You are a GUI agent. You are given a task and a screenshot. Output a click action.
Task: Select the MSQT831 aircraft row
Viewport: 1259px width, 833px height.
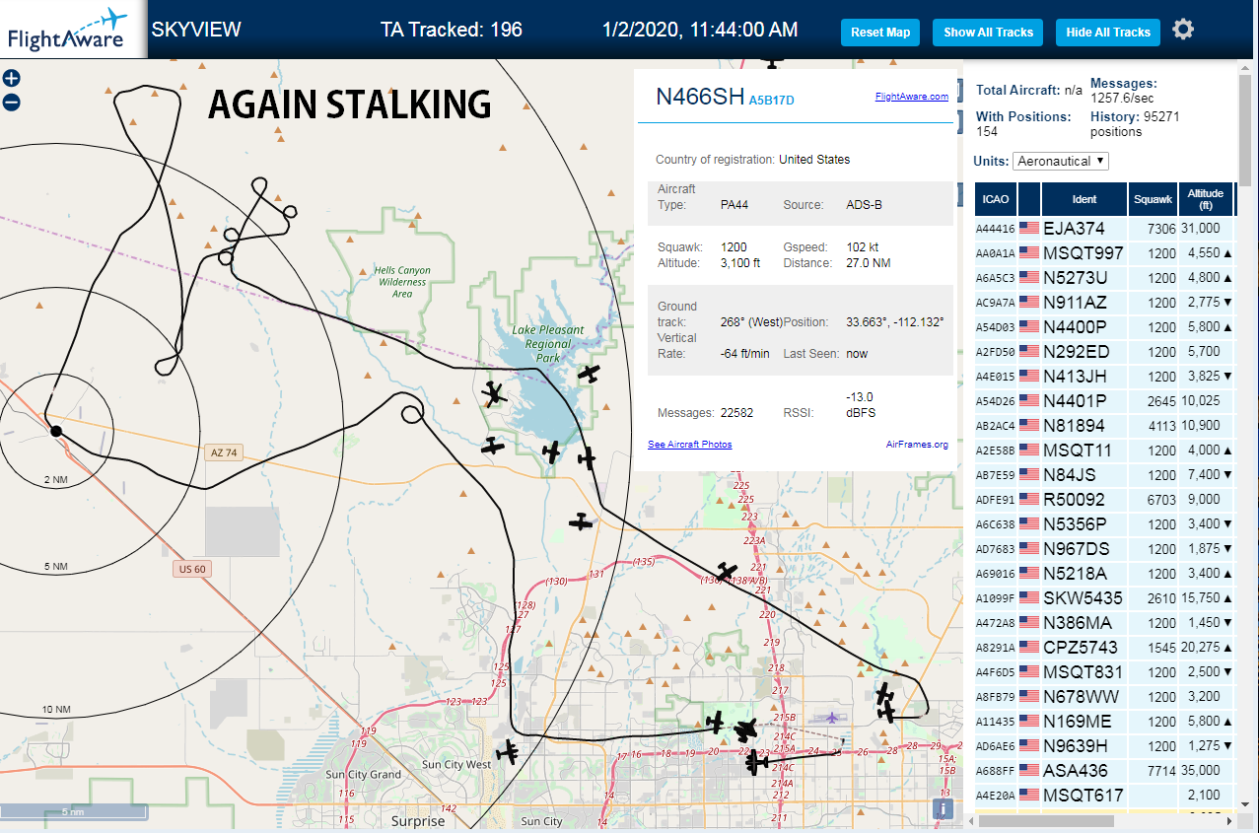click(1106, 671)
